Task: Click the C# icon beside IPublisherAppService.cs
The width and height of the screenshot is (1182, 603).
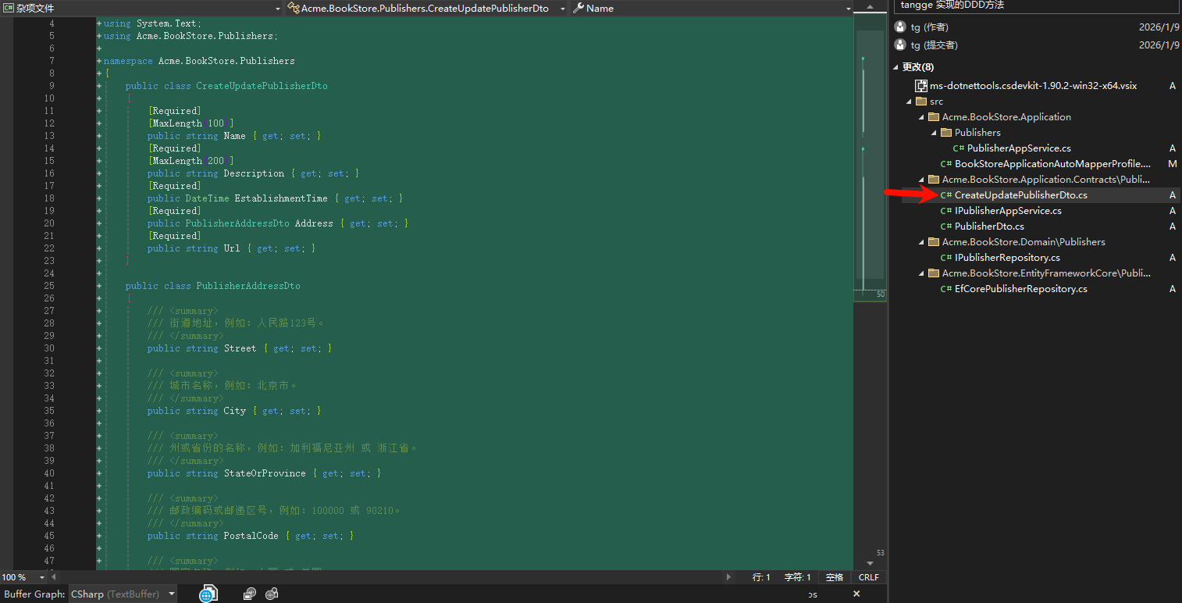Action: (x=946, y=211)
